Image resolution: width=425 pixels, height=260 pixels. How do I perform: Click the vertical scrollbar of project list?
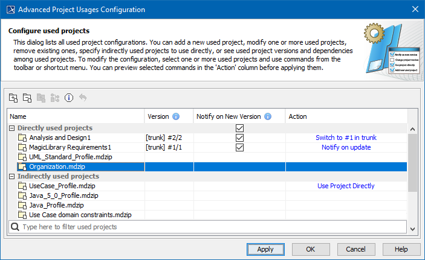(x=412, y=163)
